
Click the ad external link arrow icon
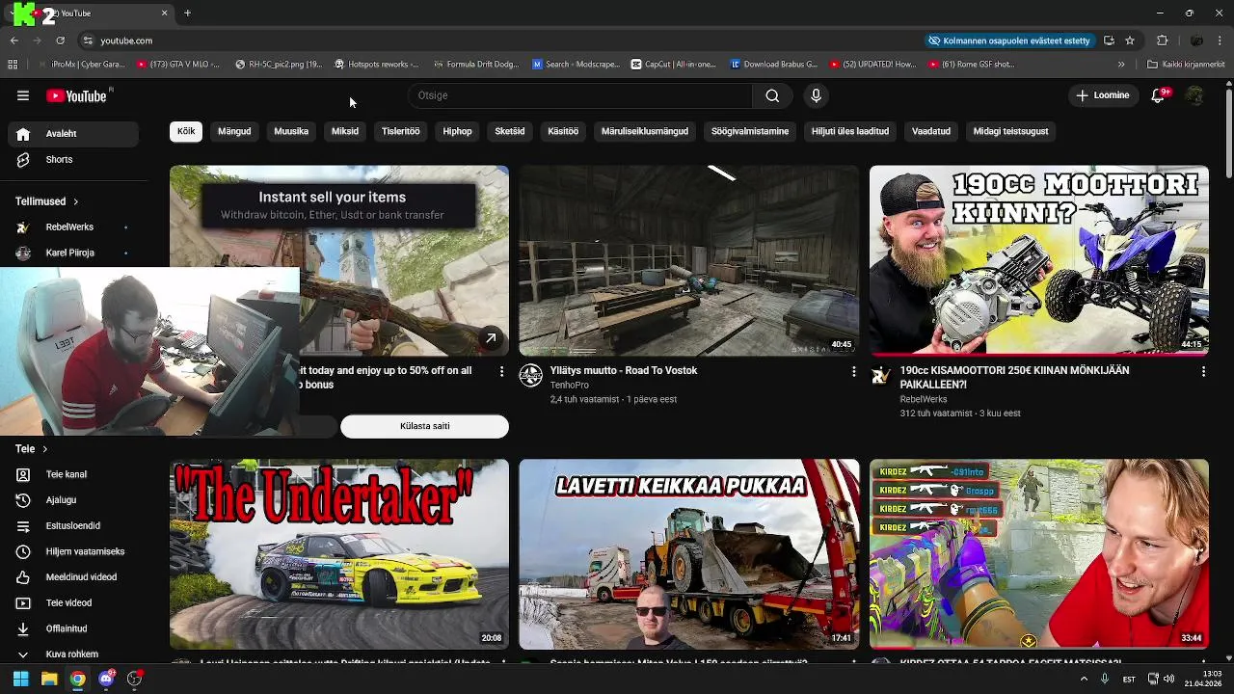tap(491, 338)
